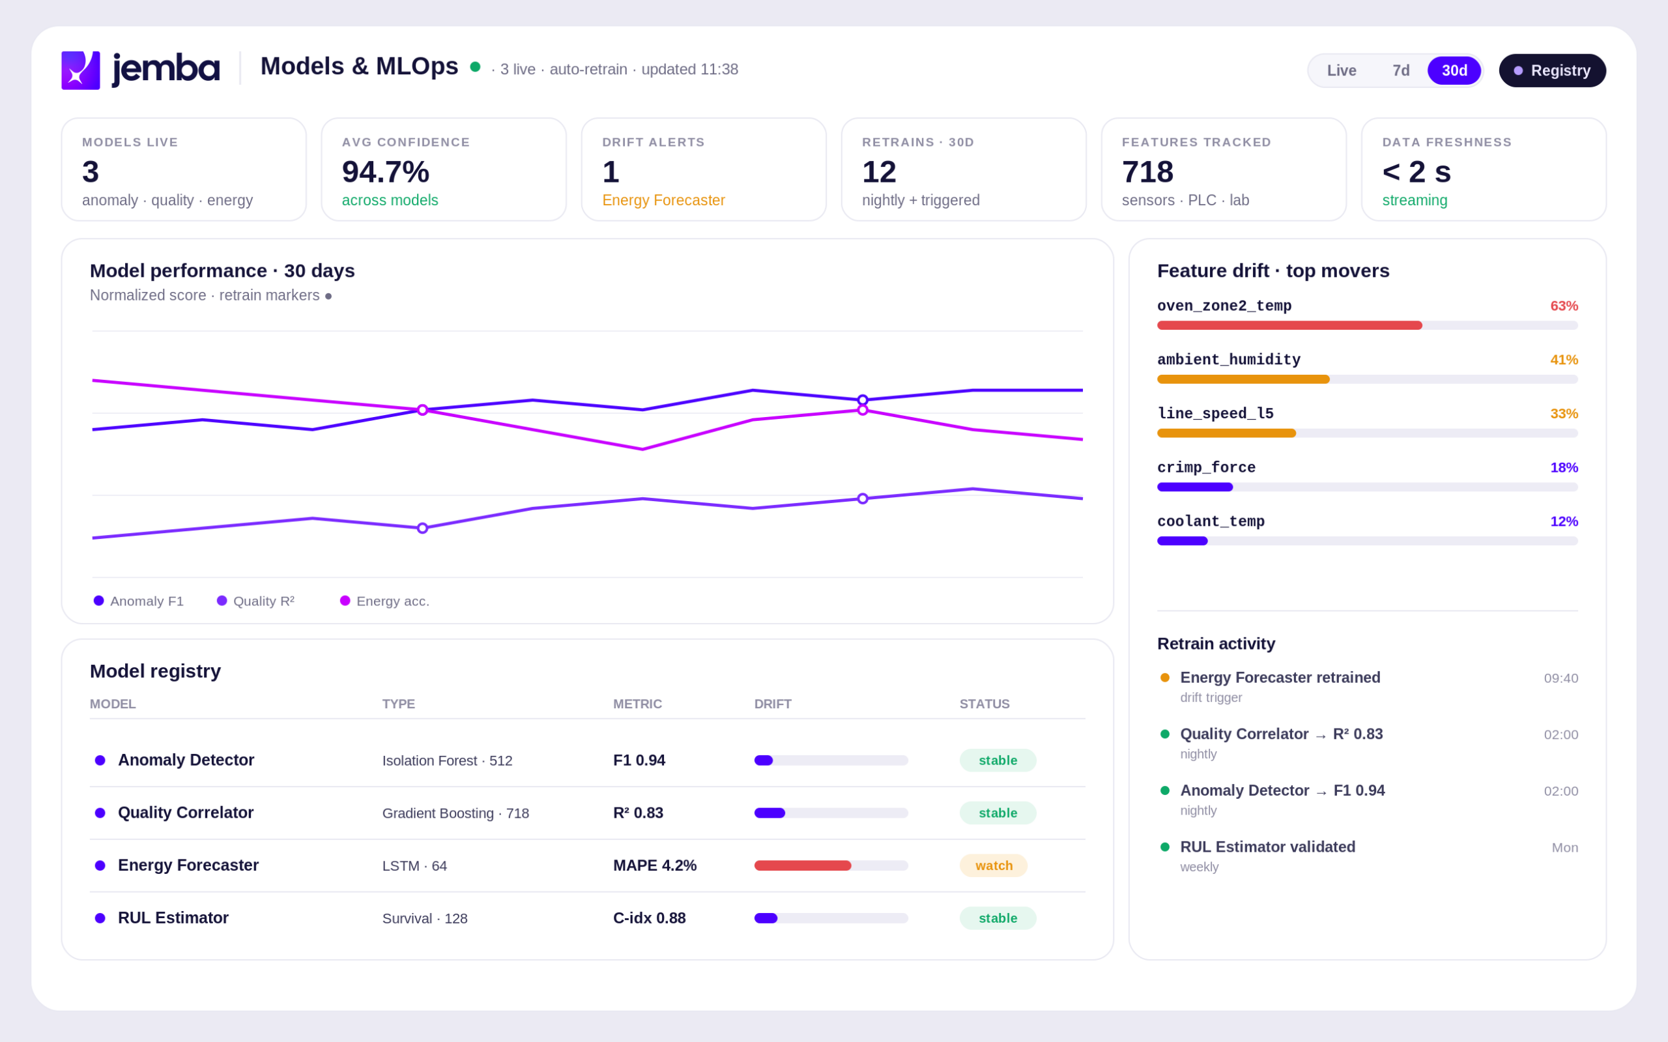
Task: Toggle the Energy acc. legend dot
Action: click(x=345, y=600)
